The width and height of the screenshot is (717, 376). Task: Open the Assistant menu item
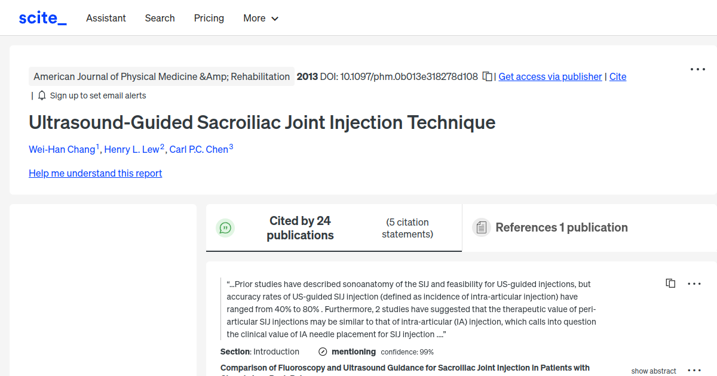coord(106,18)
